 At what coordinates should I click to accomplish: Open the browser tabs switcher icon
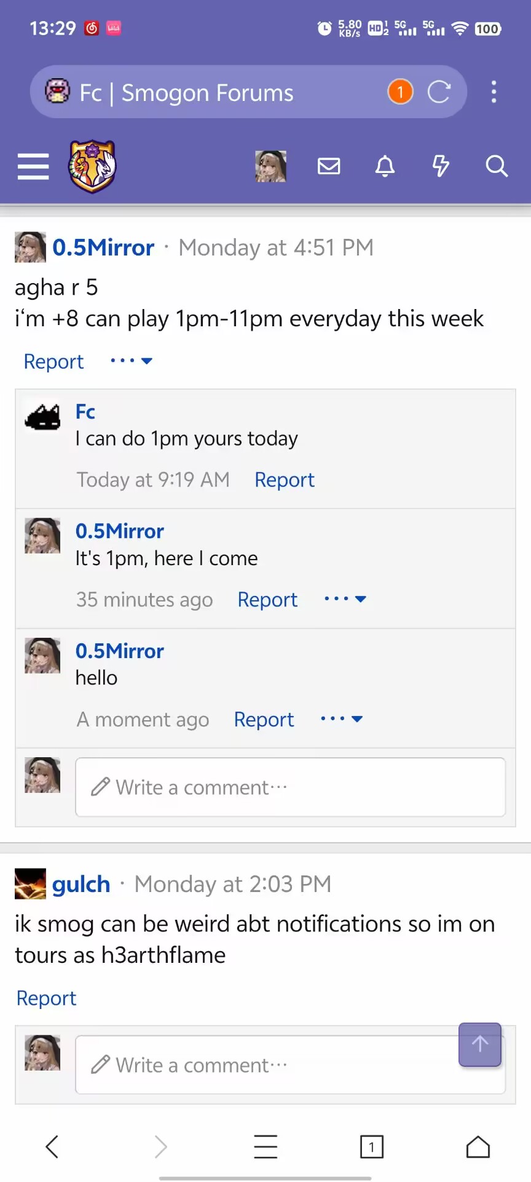pos(371,1147)
